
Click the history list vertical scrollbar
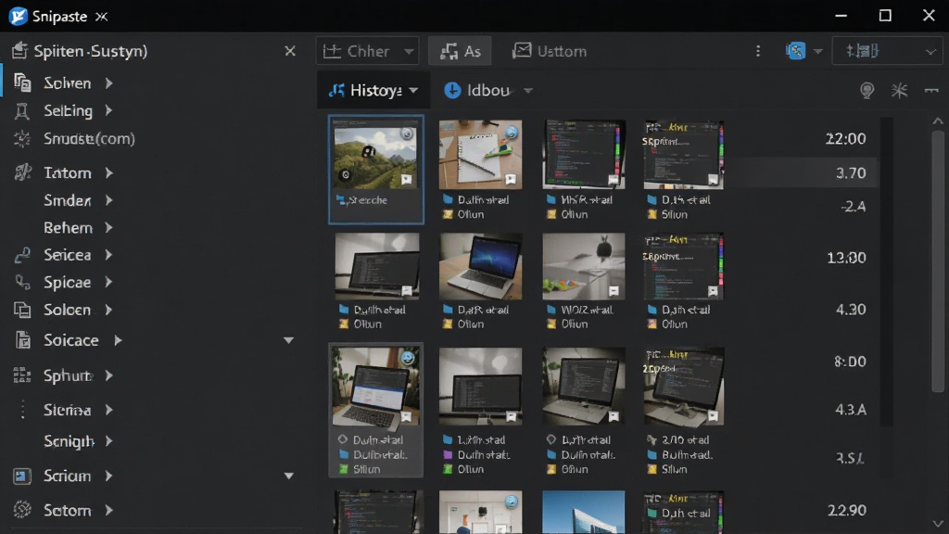(x=938, y=261)
